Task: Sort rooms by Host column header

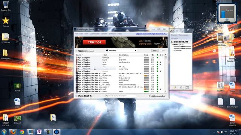Action: point(105,55)
